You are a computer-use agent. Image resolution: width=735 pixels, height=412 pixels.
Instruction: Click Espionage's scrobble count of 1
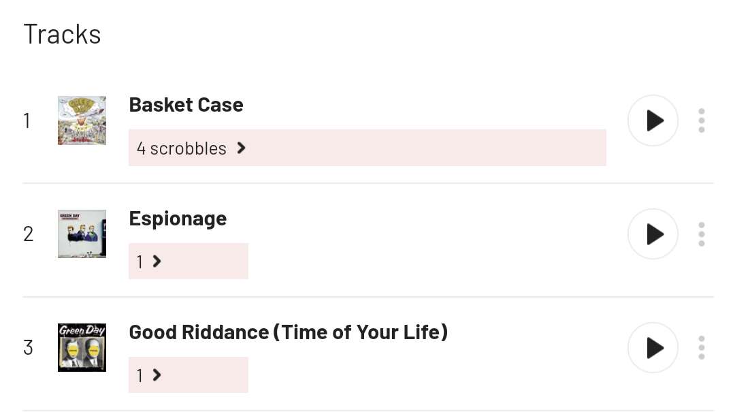coord(140,262)
